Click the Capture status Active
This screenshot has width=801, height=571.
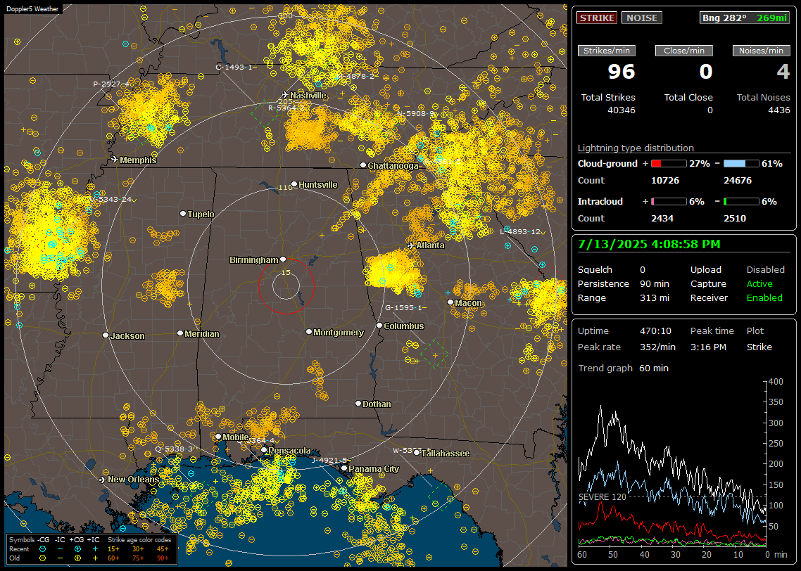pos(759,283)
